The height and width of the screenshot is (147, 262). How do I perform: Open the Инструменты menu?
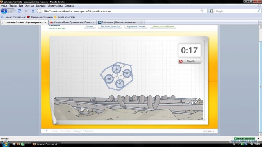point(55,6)
